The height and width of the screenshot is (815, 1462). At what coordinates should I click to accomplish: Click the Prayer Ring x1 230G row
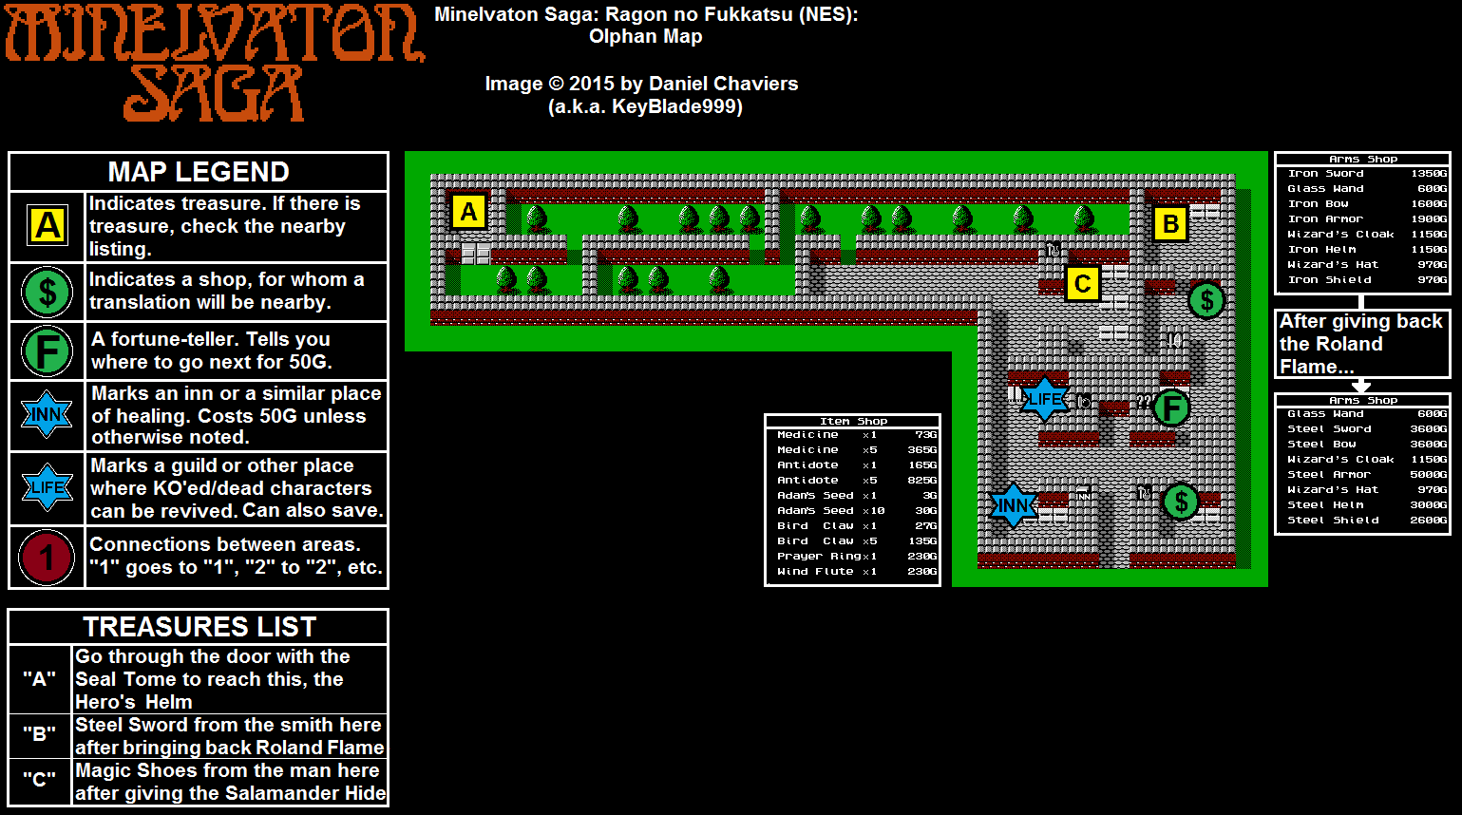(857, 557)
